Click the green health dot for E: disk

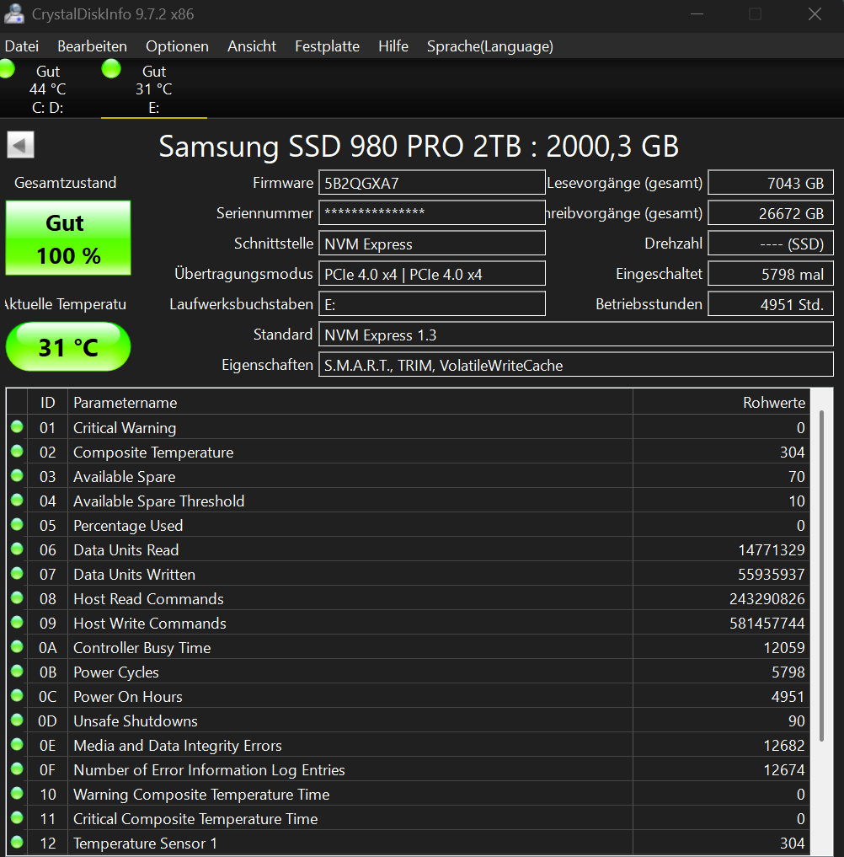point(111,69)
